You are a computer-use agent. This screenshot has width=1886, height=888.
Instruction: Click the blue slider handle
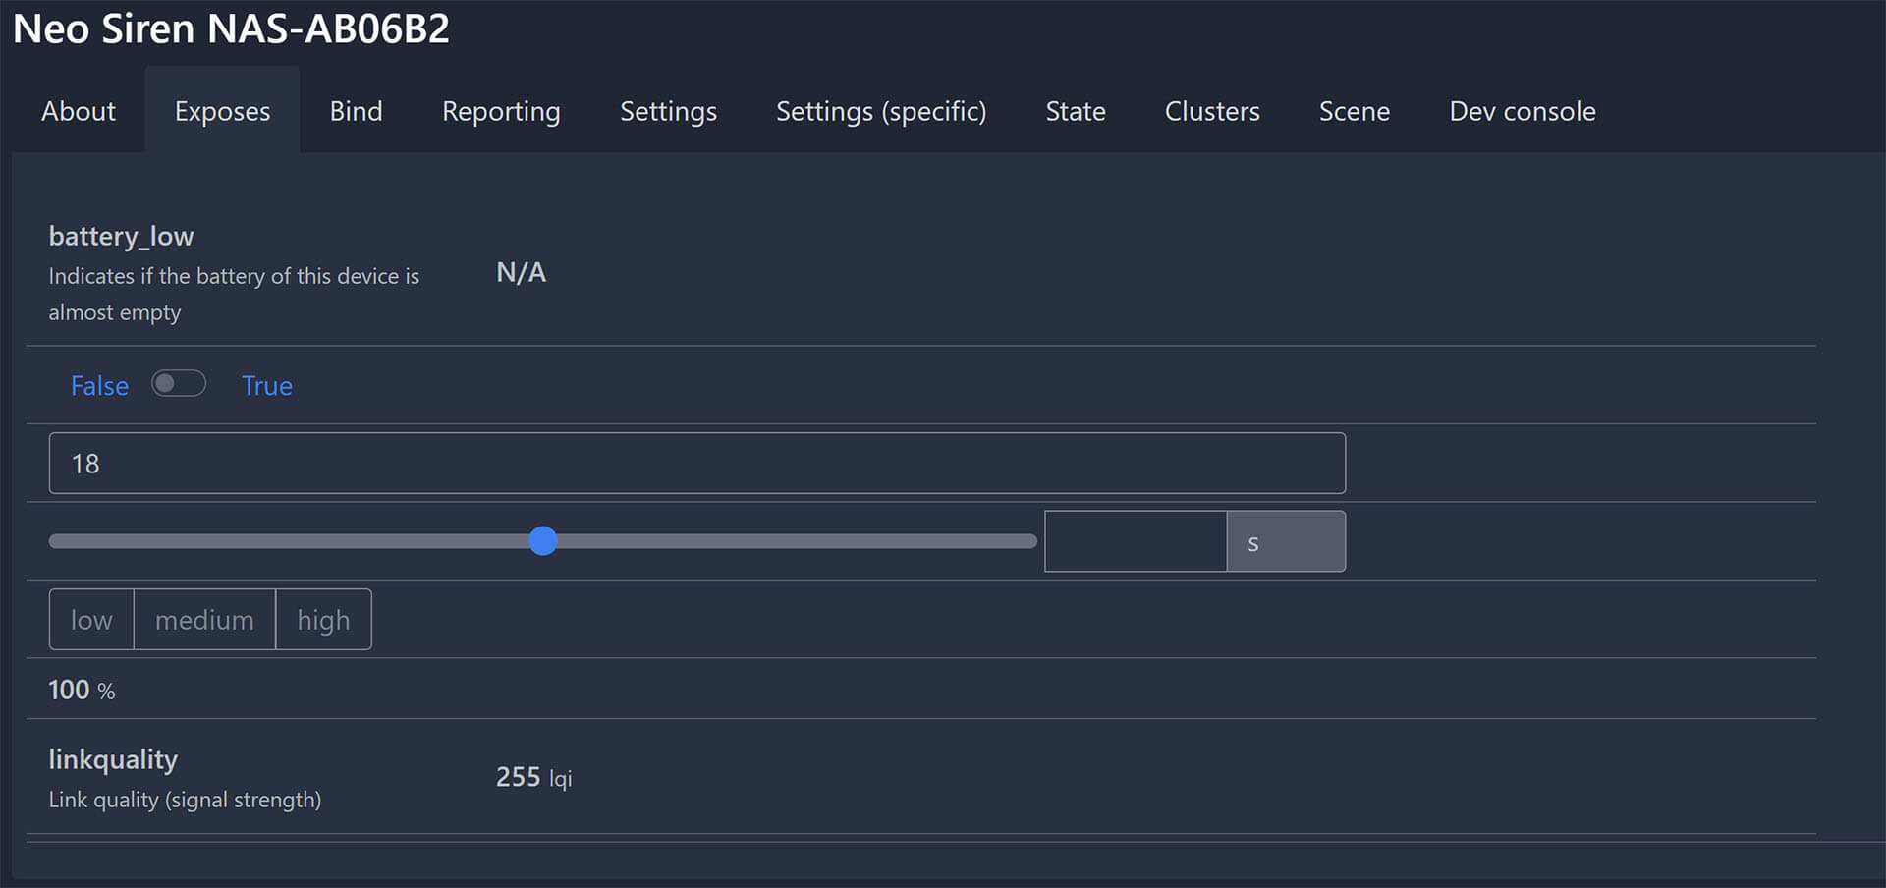543,540
